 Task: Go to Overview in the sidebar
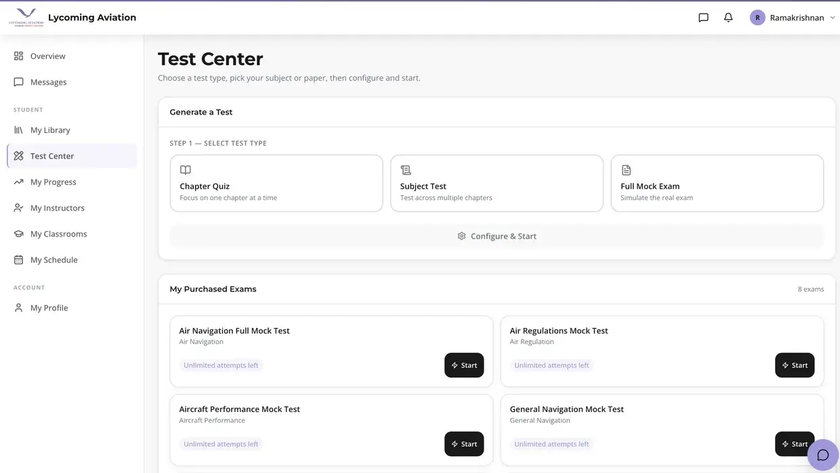coord(72,56)
